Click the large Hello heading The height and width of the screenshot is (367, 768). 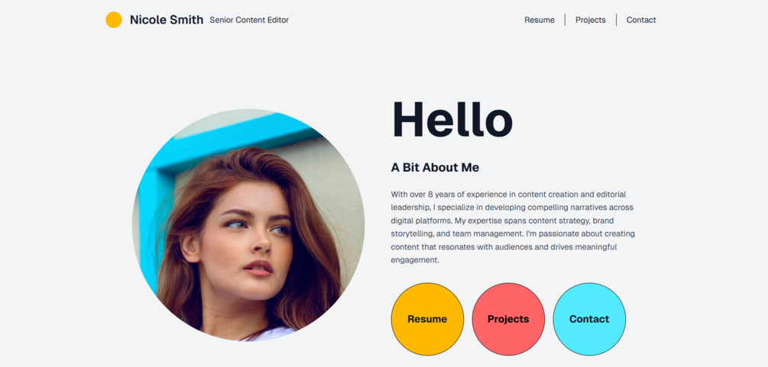click(452, 119)
